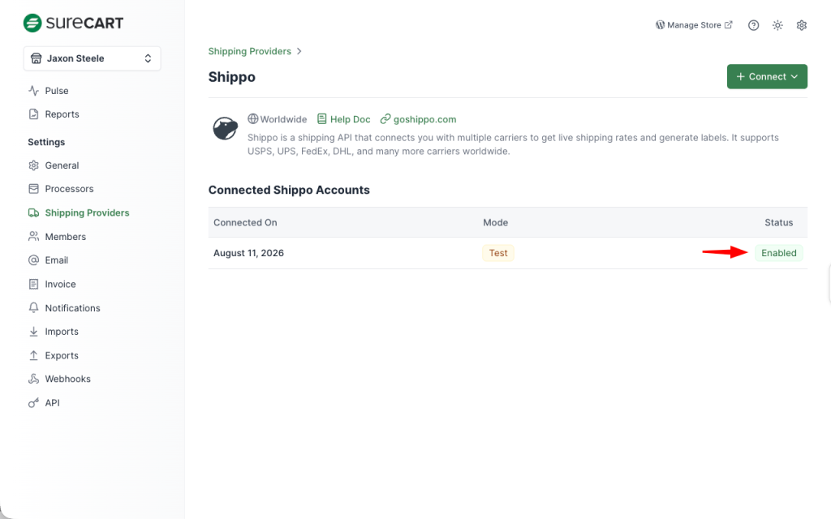This screenshot has height=519, width=831.
Task: Click the API key icon
Action: [33, 402]
